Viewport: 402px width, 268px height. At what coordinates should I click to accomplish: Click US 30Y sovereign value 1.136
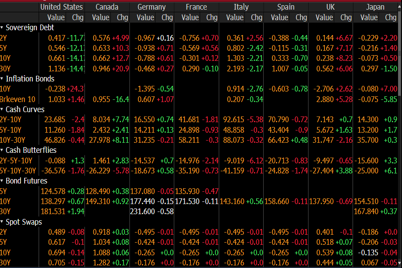56,69
